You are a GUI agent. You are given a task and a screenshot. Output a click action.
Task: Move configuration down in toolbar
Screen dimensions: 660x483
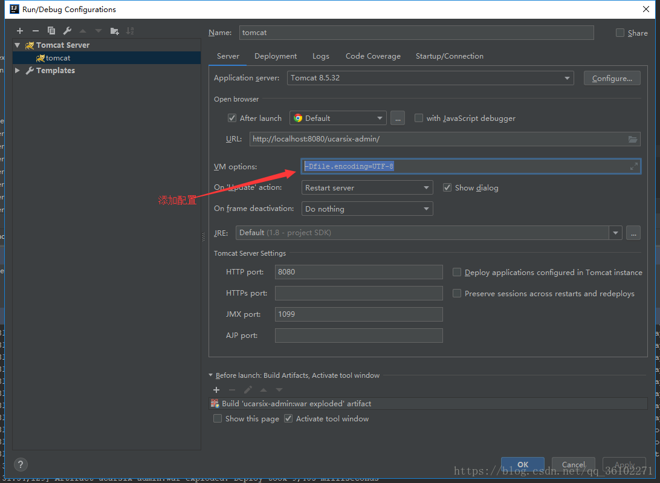click(99, 31)
